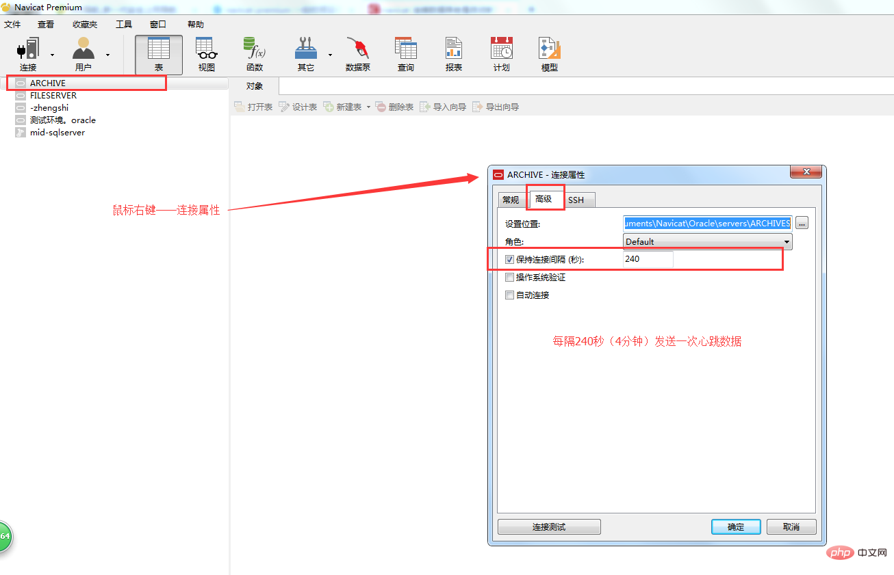Screen dimensions: 894x575
Task: Click Import Wizard (导入向导) button
Action: (x=443, y=107)
